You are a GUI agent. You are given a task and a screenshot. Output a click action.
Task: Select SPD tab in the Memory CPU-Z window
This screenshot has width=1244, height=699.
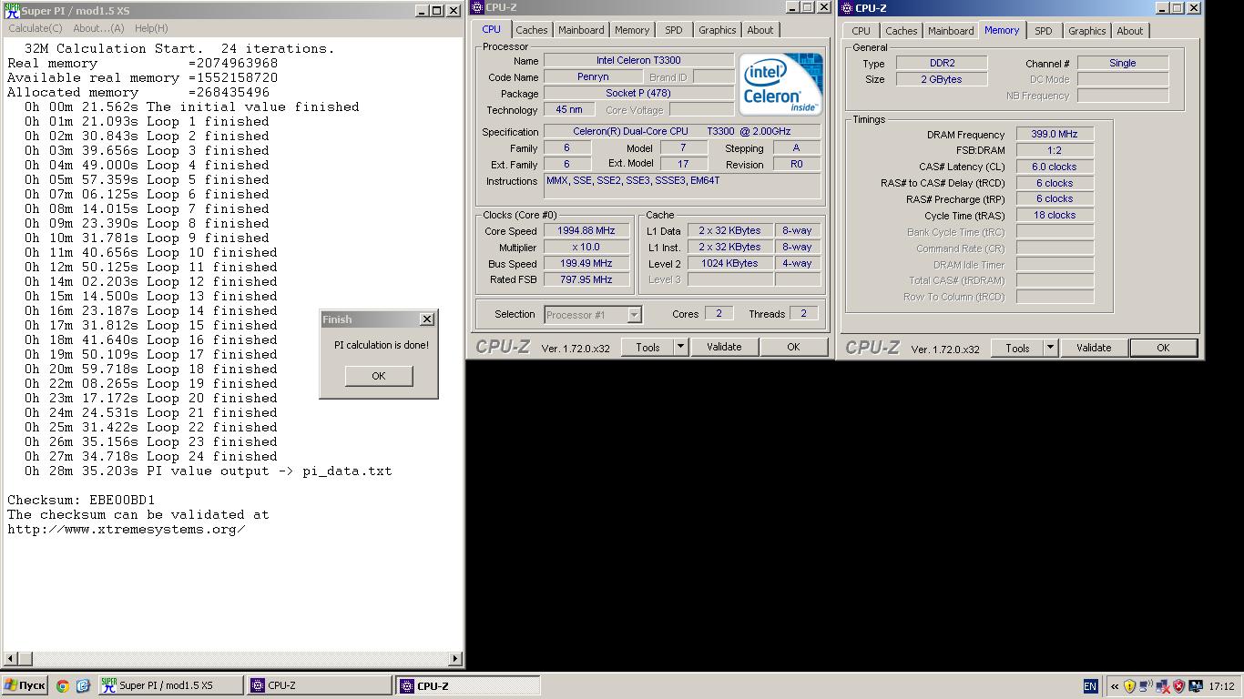click(x=1044, y=31)
